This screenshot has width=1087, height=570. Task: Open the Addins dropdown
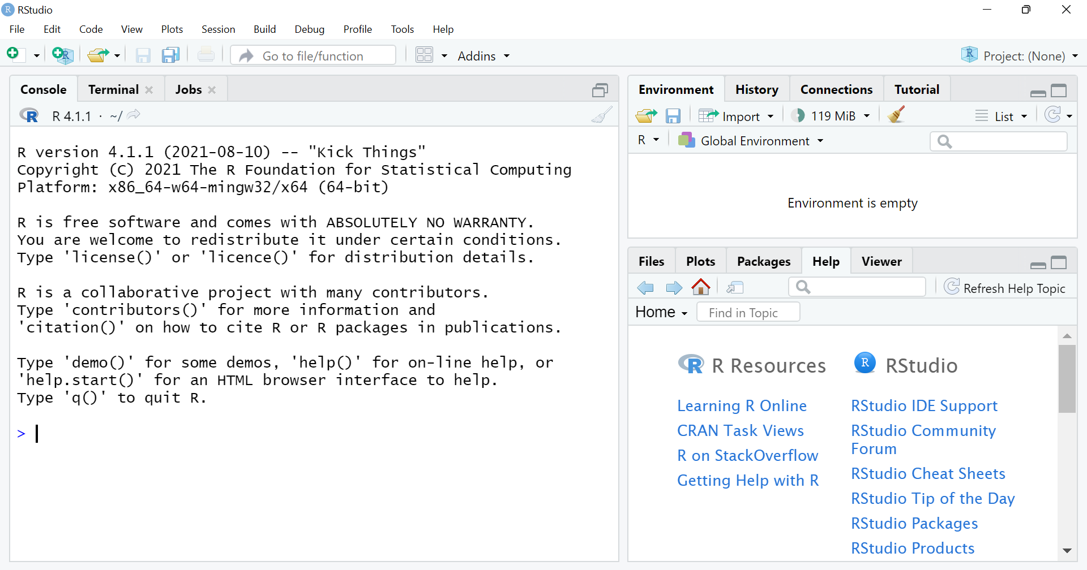pos(483,55)
